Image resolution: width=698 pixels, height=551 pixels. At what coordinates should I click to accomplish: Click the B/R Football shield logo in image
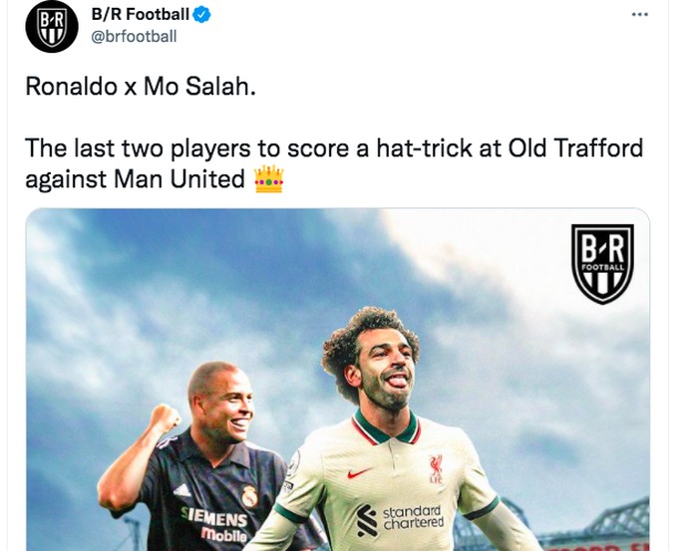click(x=602, y=263)
